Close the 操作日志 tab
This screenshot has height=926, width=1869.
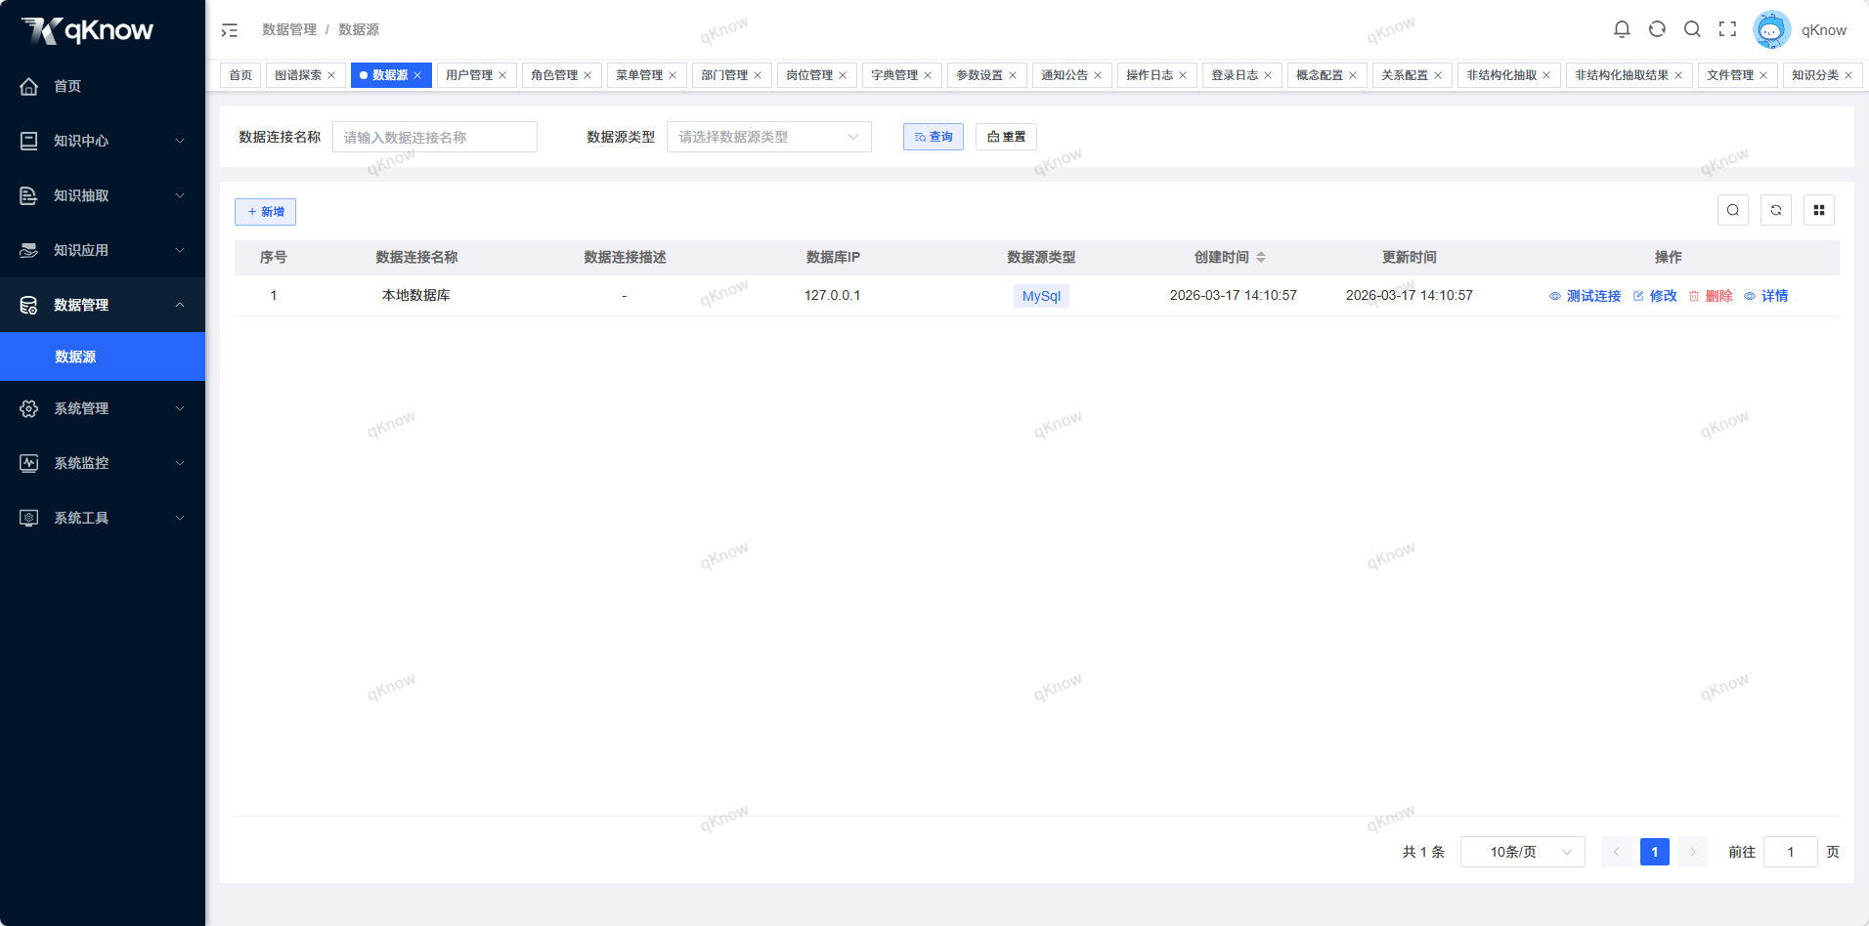(x=1183, y=75)
